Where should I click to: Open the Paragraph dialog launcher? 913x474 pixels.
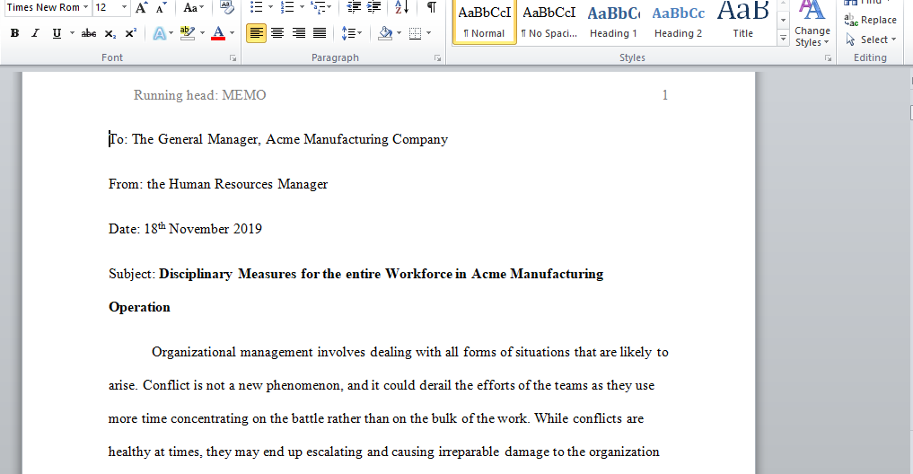tap(437, 57)
